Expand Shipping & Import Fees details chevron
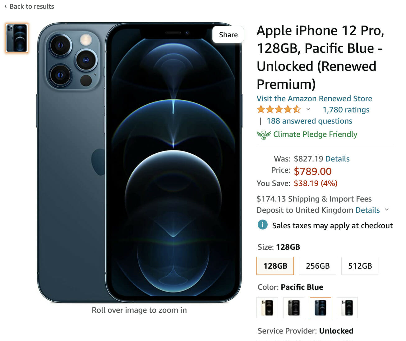 click(387, 210)
